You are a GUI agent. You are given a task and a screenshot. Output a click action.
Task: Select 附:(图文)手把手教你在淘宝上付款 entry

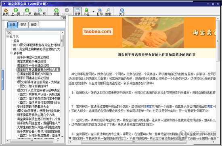[37, 45]
